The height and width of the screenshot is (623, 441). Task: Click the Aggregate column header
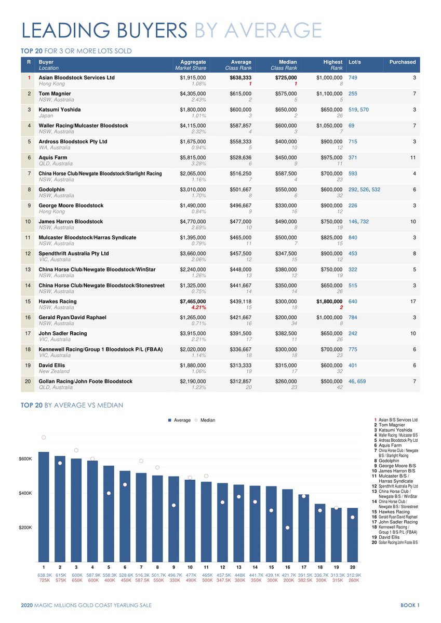[193, 62]
